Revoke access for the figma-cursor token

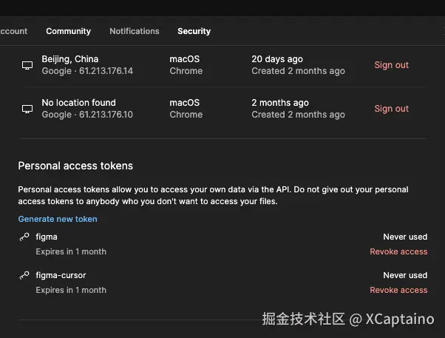tap(398, 290)
